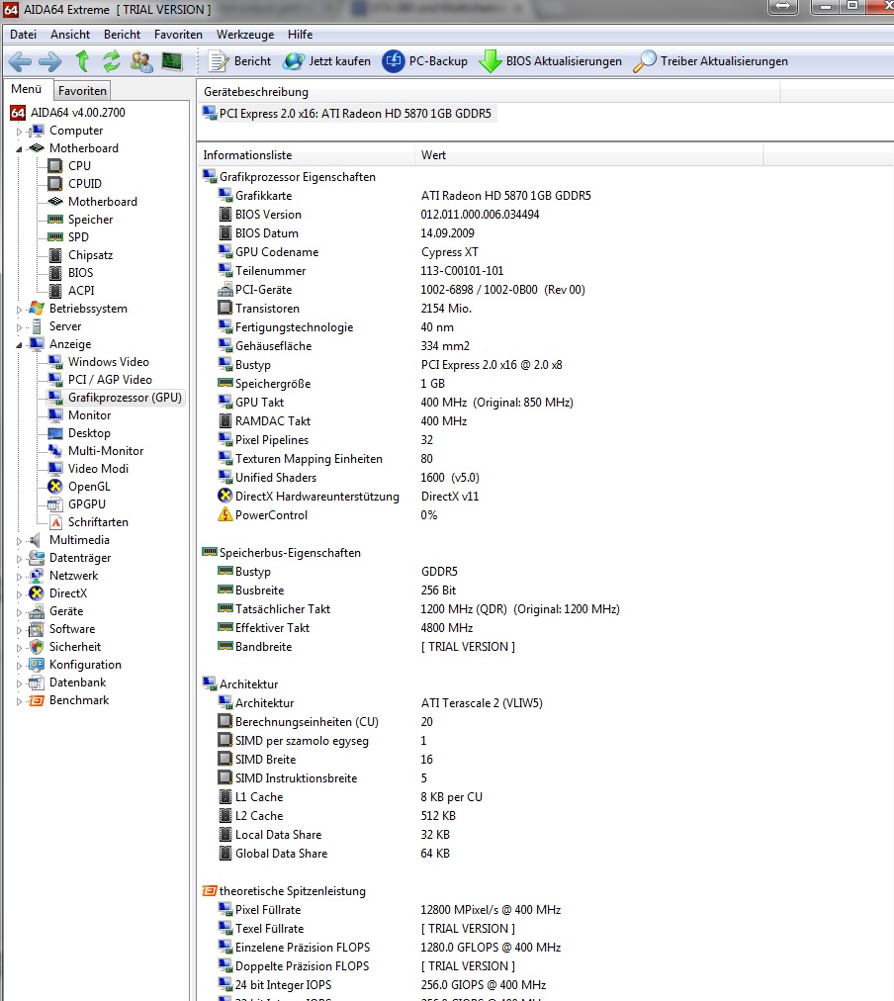Select Grafikprozessor (GPU) tree item

(125, 398)
